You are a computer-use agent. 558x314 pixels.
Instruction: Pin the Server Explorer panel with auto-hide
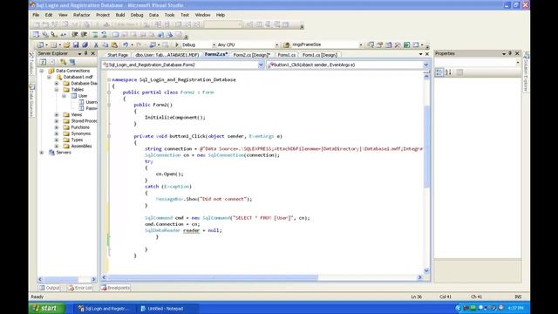(85, 53)
